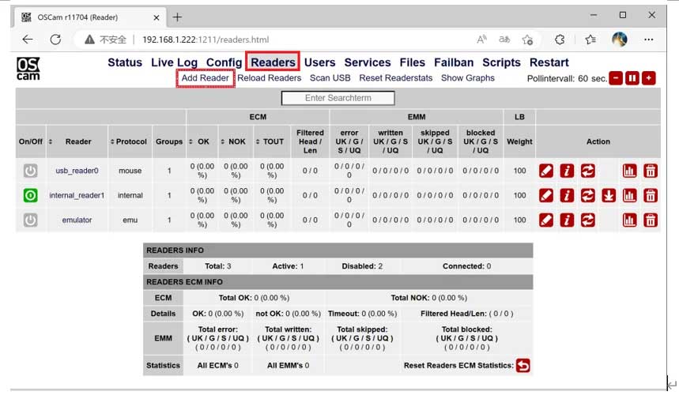Open usb_reader0 reader link
The image size is (679, 399).
(x=77, y=171)
